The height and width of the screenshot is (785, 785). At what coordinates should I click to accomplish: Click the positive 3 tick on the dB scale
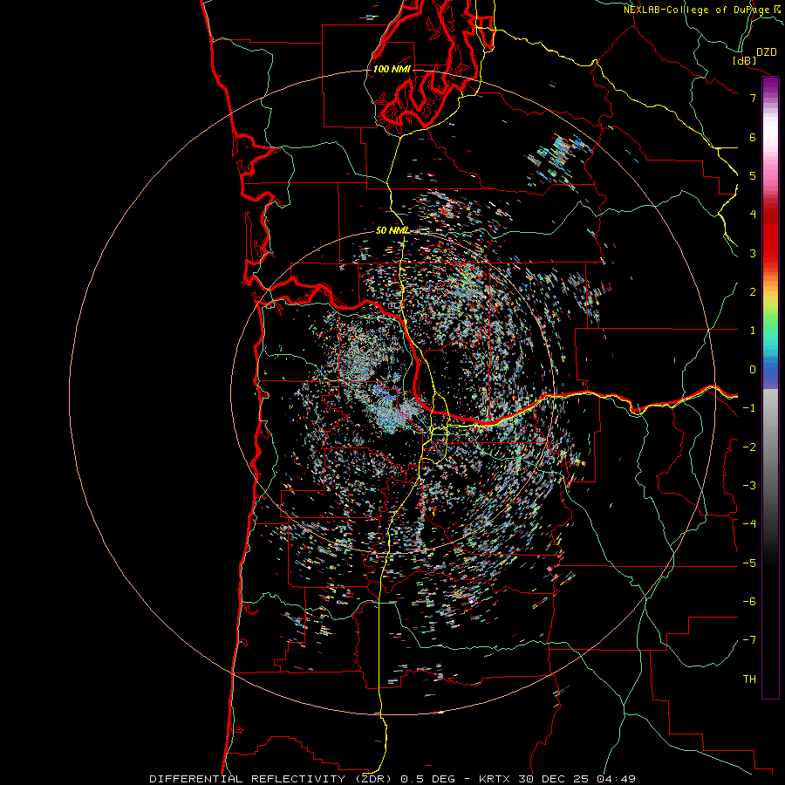753,253
